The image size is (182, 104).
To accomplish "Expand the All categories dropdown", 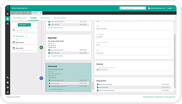I will pyautogui.click(x=21, y=36).
